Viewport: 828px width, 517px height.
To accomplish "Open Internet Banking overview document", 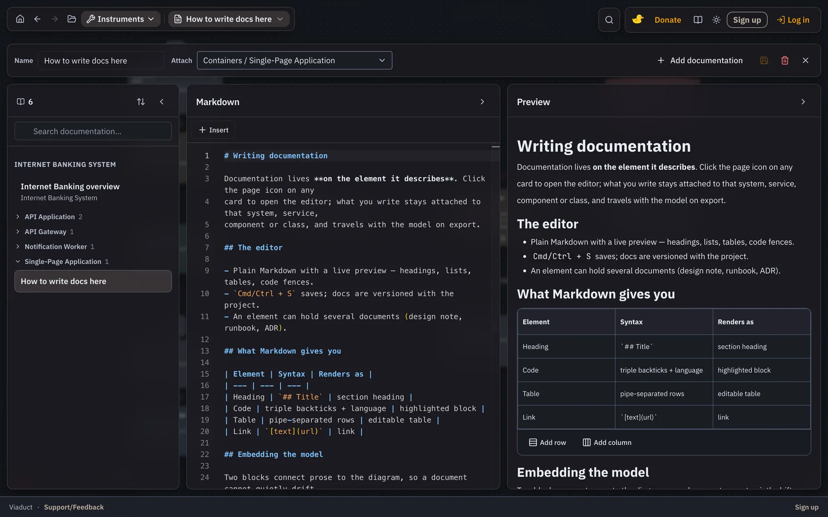I will 93,192.
